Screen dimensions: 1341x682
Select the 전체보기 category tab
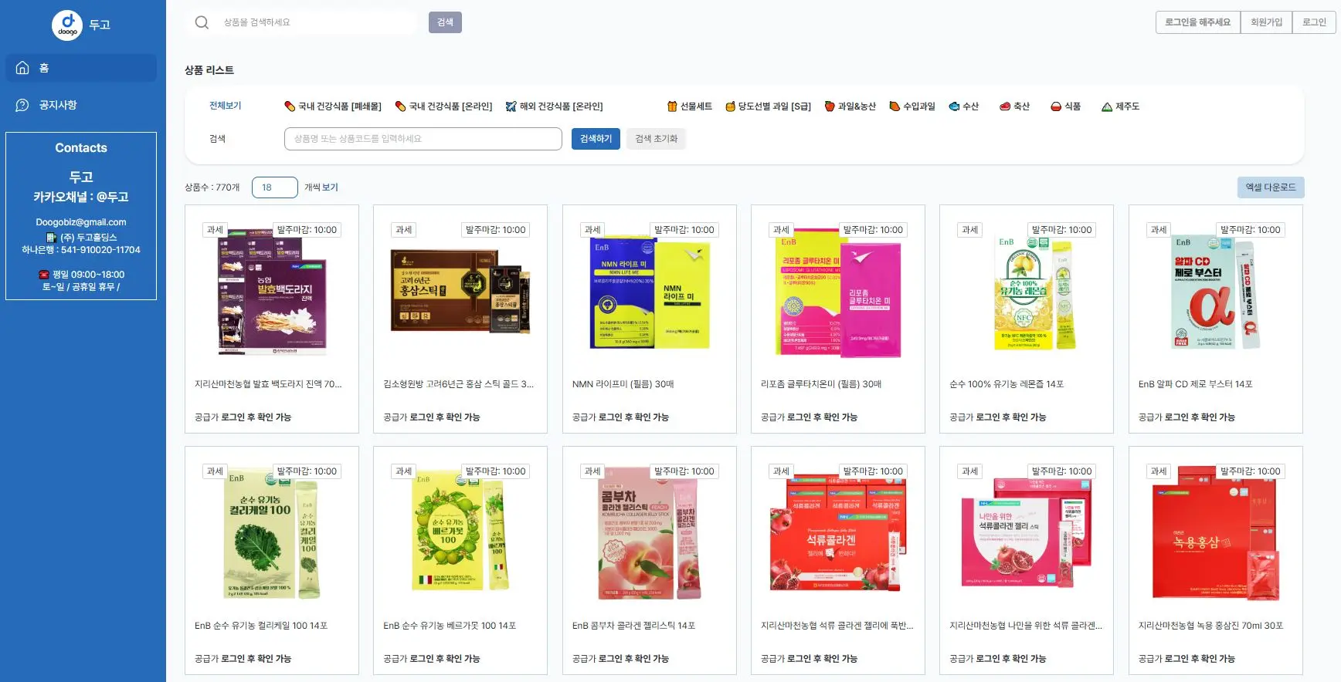pos(226,106)
